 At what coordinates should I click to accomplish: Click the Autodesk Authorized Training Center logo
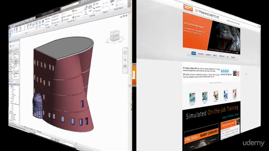coord(226,72)
